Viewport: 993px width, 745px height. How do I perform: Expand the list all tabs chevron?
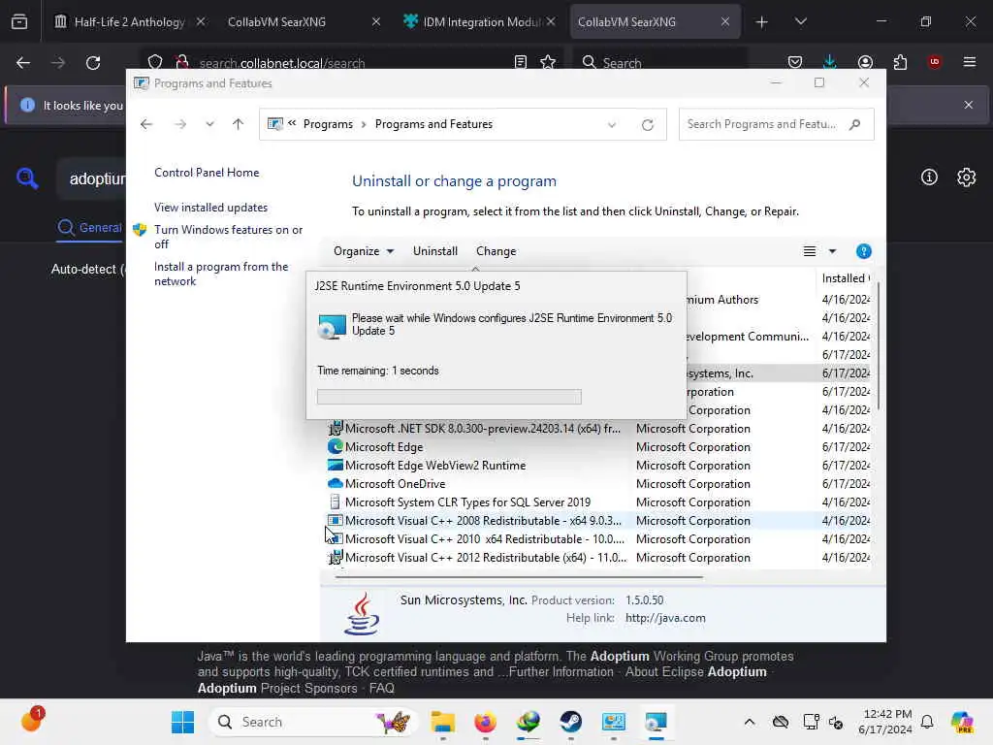pyautogui.click(x=800, y=22)
